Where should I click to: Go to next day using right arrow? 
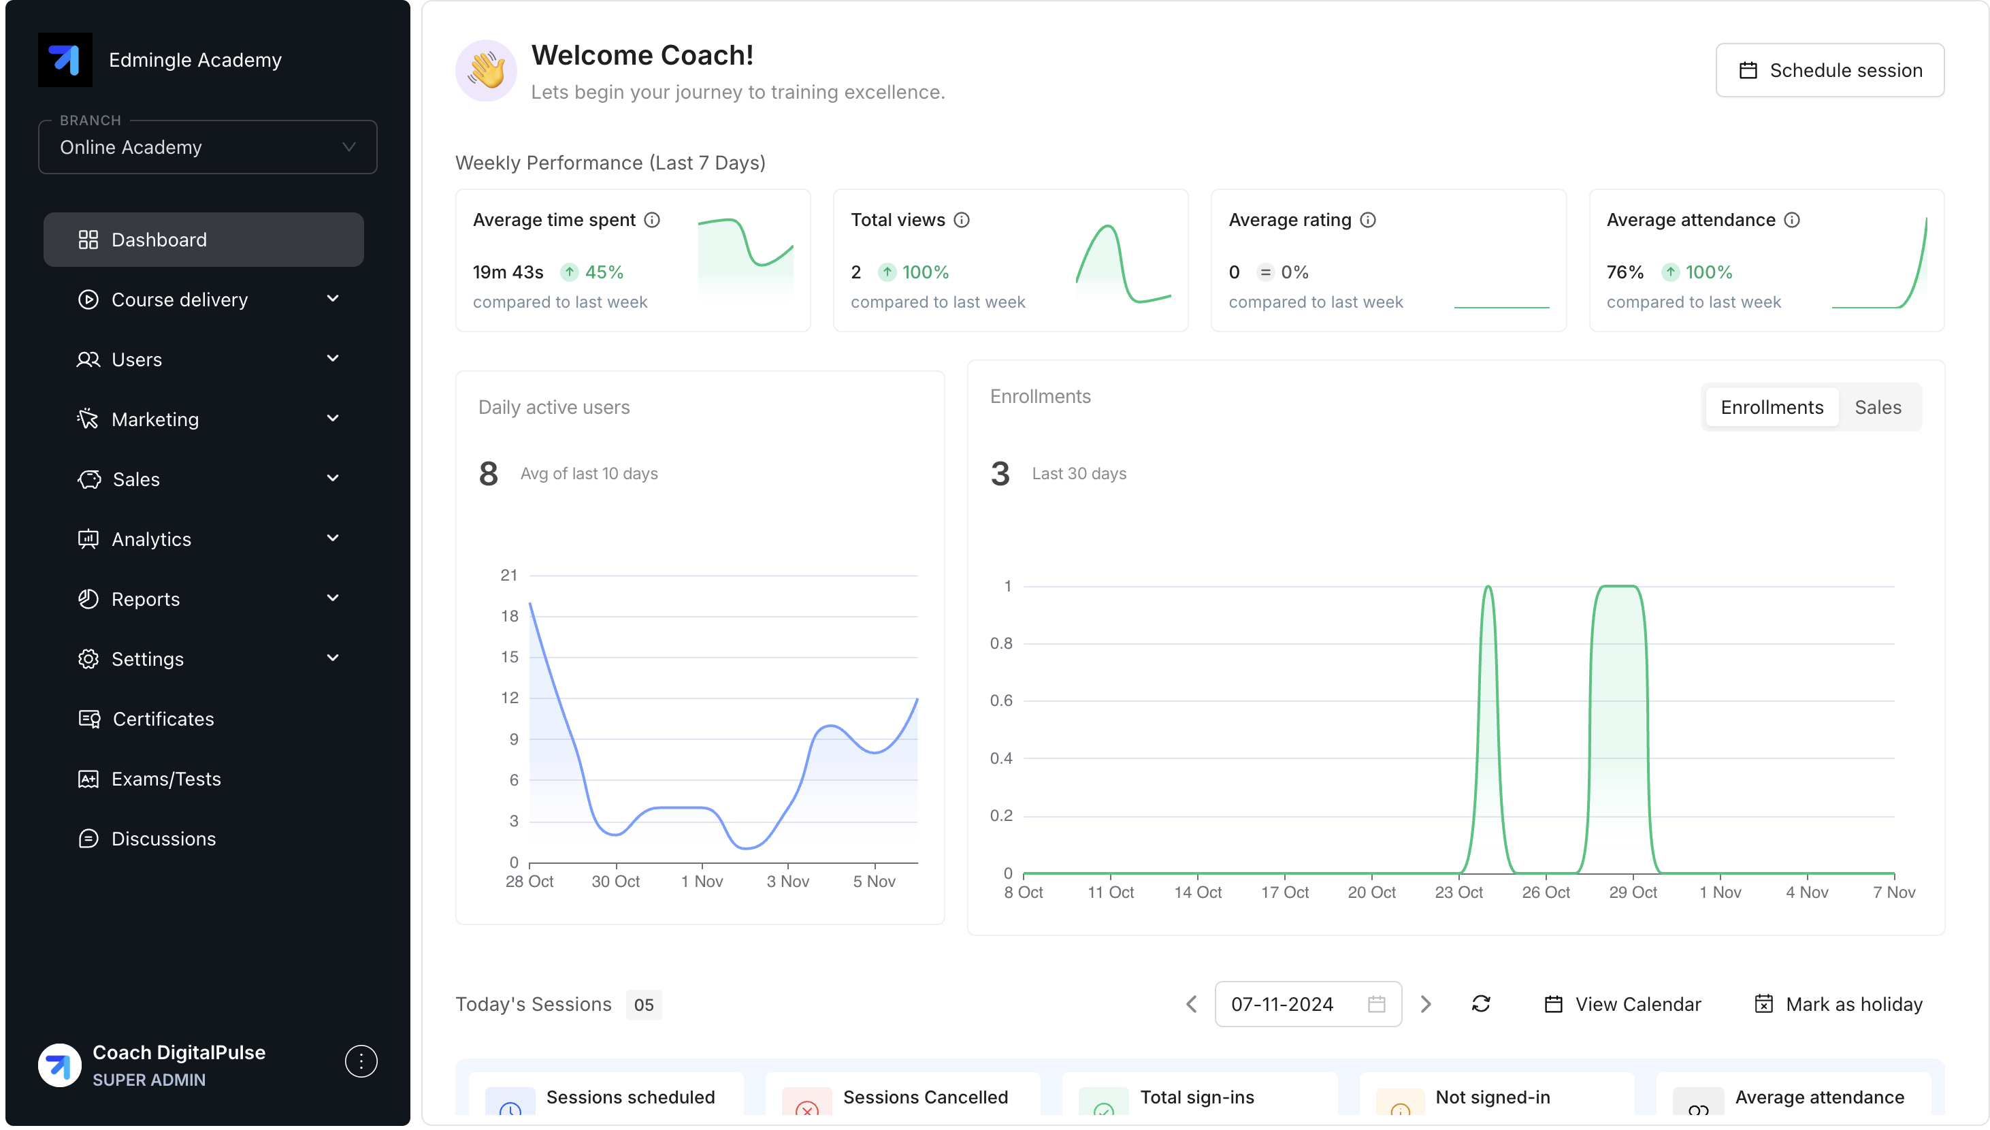tap(1425, 1003)
